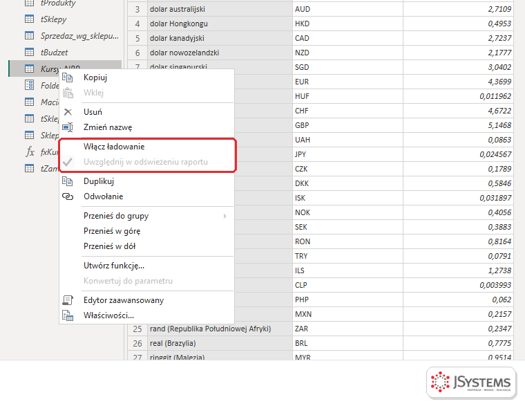The image size is (525, 404).
Task: Click the value 2,7109 cell
Action: pyautogui.click(x=458, y=9)
